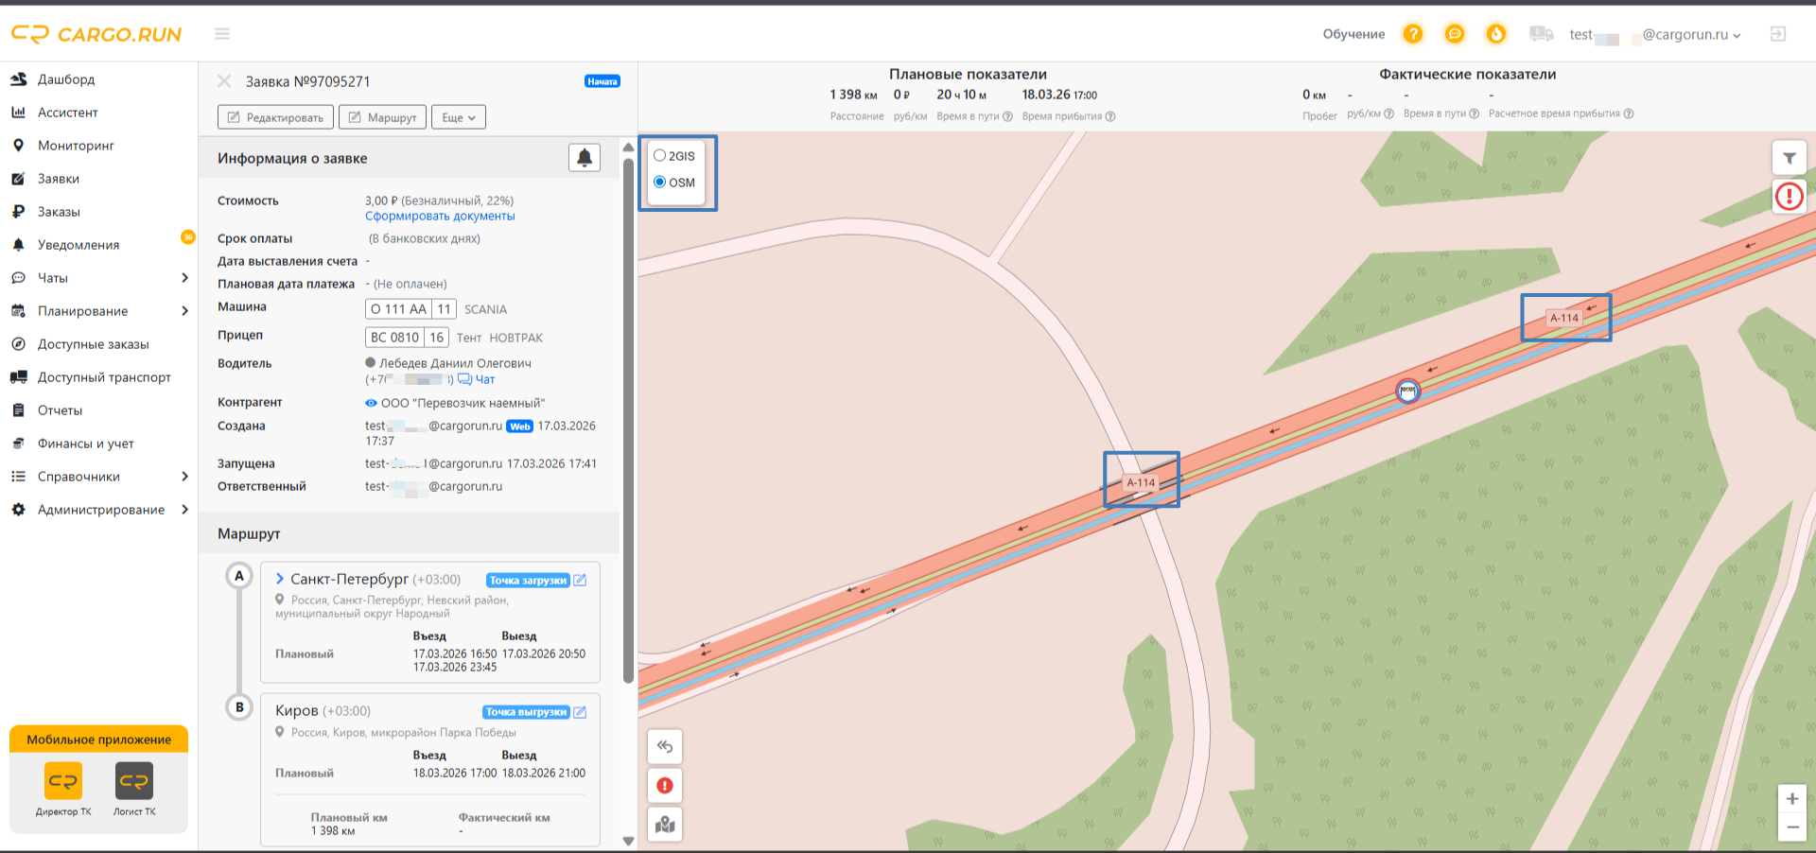Click the route point B circle marker
Screen dimensions: 1816x853
click(x=239, y=707)
